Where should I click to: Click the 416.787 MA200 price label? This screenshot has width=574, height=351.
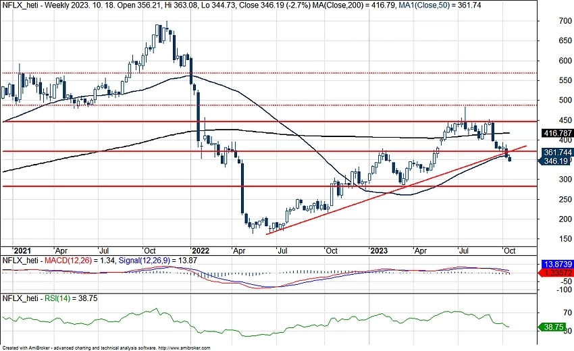pyautogui.click(x=557, y=133)
